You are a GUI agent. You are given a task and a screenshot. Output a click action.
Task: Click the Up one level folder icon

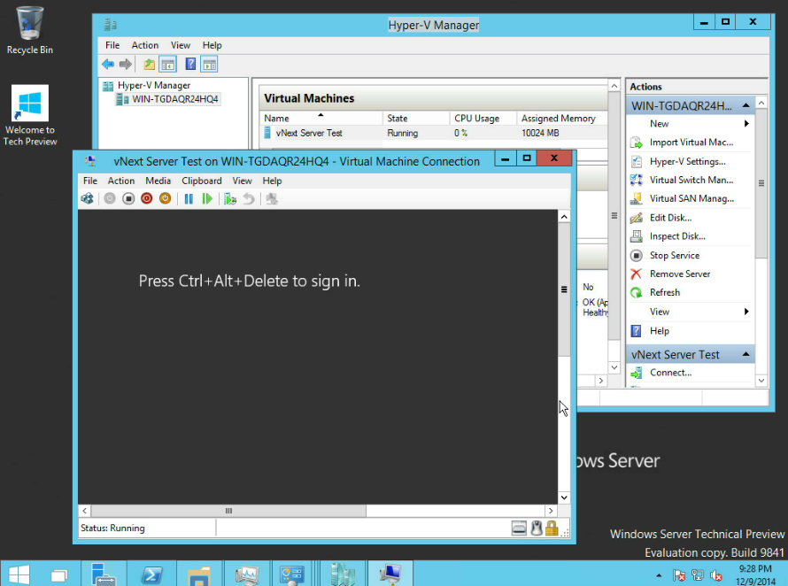(x=150, y=65)
